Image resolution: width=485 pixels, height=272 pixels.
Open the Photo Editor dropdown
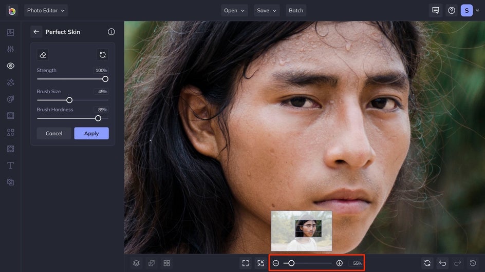click(46, 10)
